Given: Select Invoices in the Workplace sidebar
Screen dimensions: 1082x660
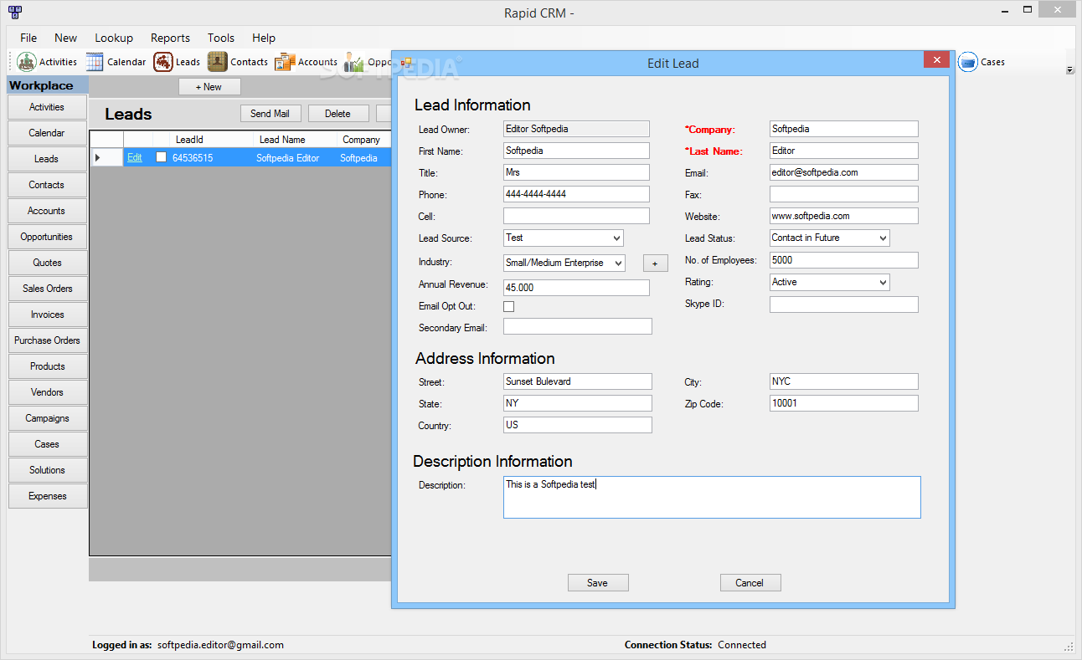Looking at the screenshot, I should (x=47, y=315).
